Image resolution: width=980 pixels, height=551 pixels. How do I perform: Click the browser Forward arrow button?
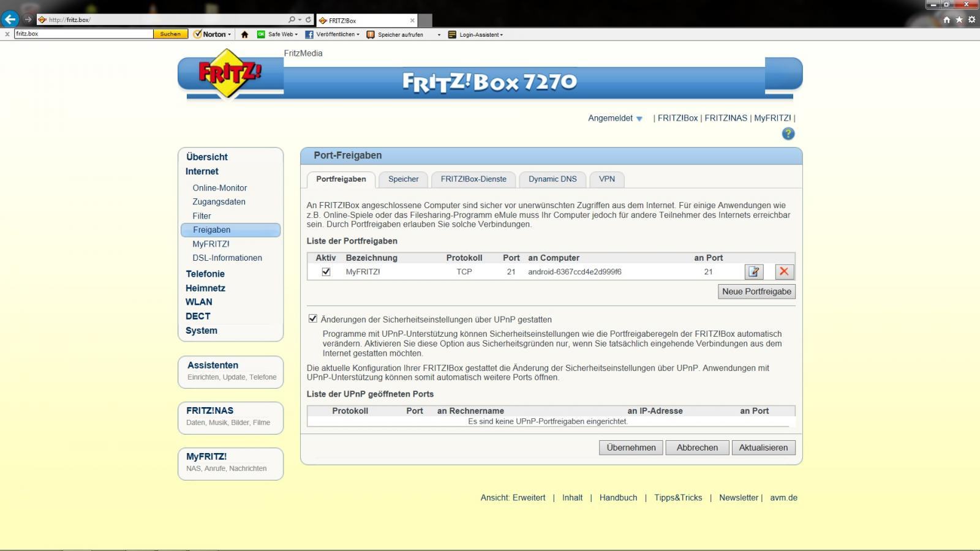point(28,20)
